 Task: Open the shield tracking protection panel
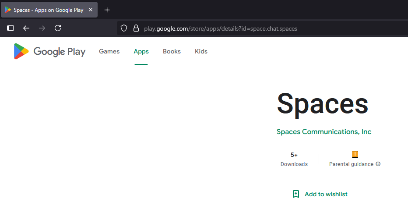[124, 28]
